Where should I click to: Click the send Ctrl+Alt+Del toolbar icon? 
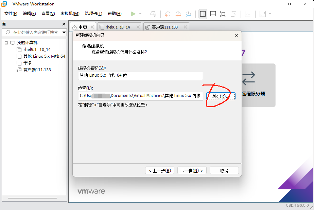click(x=153, y=14)
